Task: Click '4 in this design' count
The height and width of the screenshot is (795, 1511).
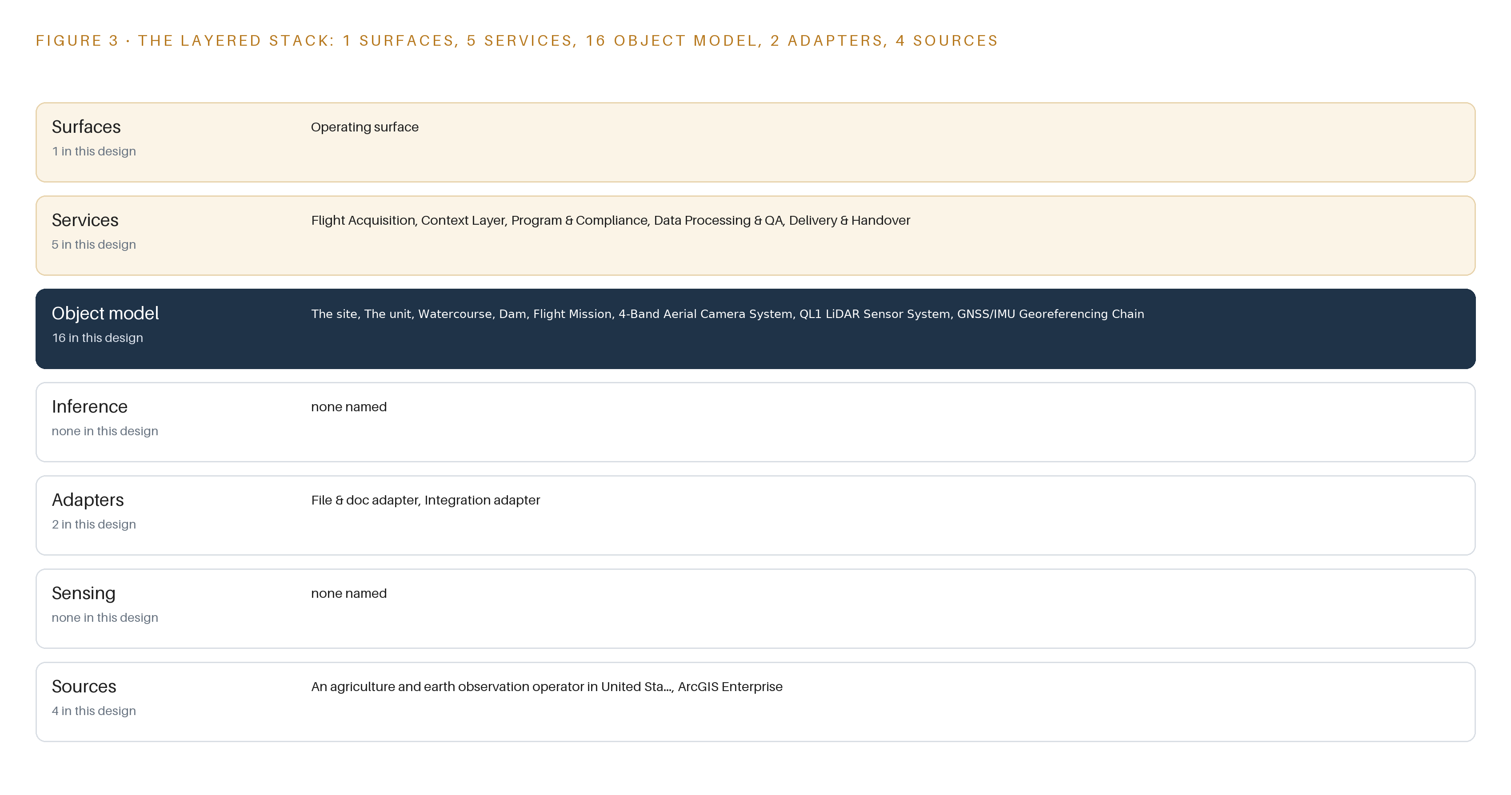Action: (x=94, y=711)
